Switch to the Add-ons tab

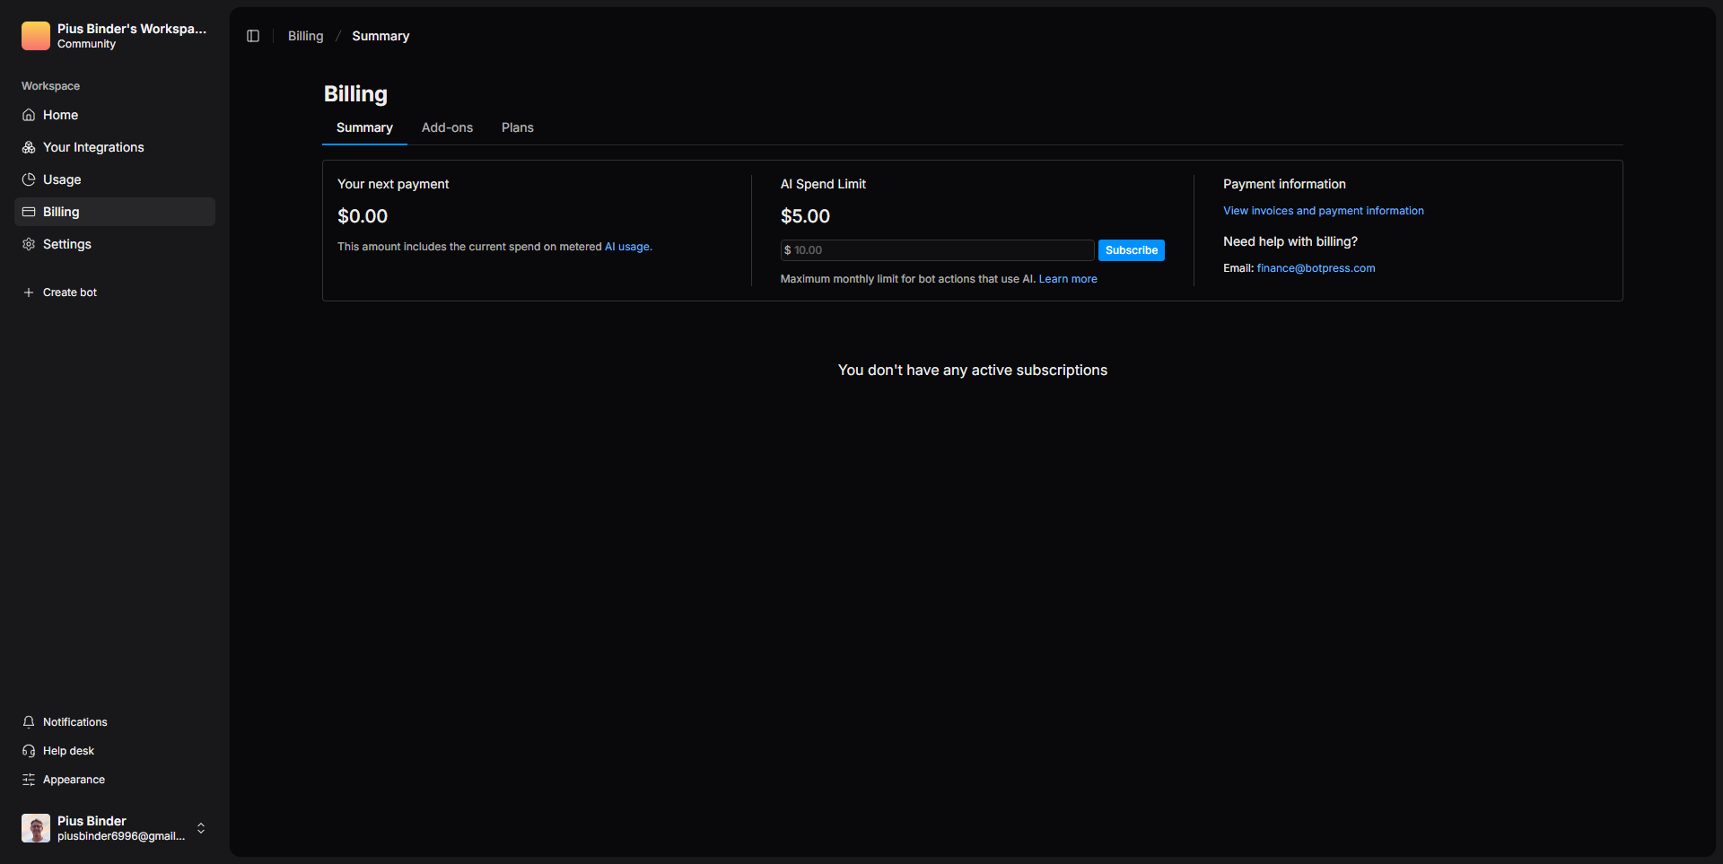coord(447,127)
